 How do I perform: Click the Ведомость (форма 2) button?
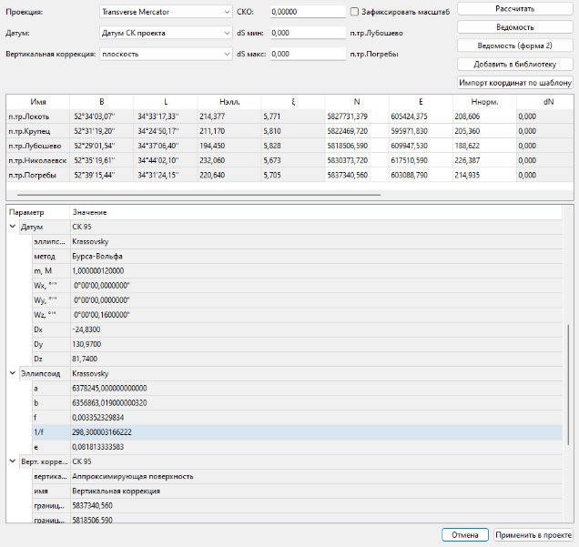[514, 46]
